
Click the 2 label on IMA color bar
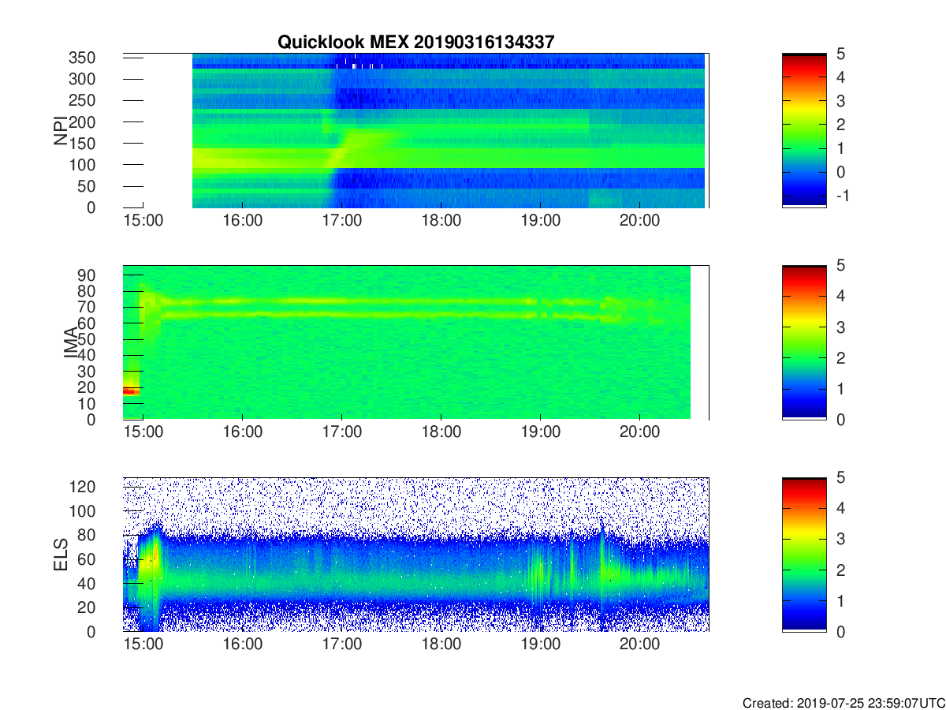click(x=840, y=358)
